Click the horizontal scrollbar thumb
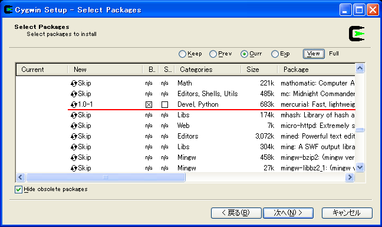382x227 pixels. [x=106, y=177]
